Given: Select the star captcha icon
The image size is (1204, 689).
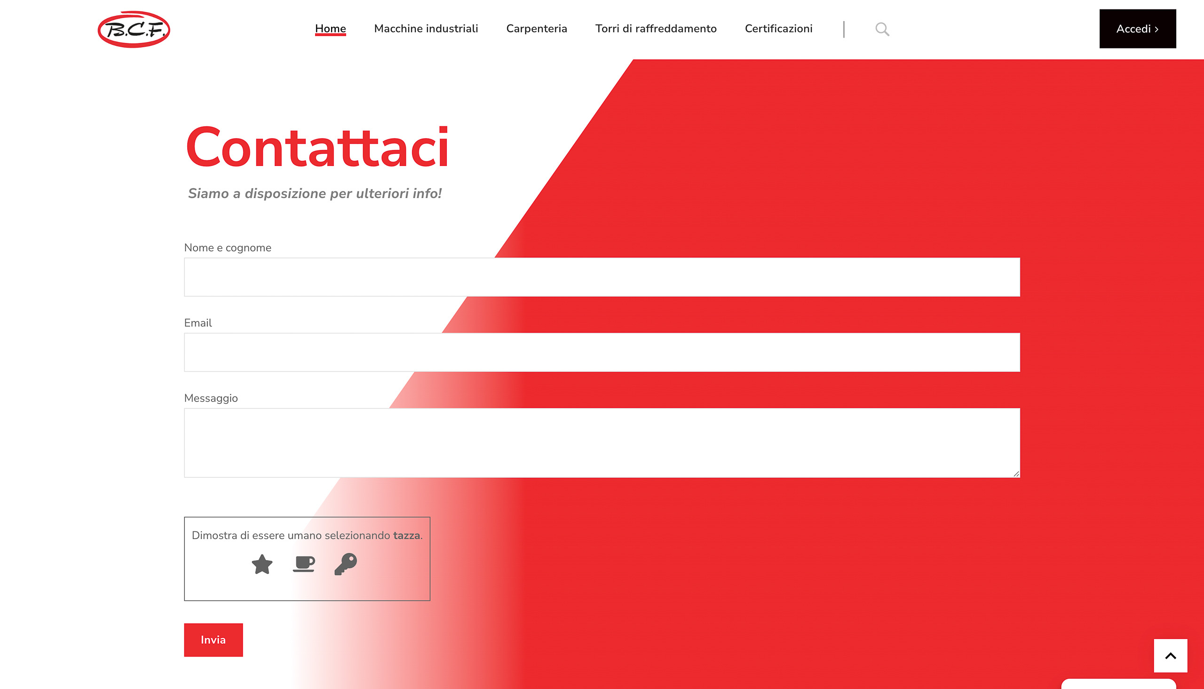Looking at the screenshot, I should [262, 564].
